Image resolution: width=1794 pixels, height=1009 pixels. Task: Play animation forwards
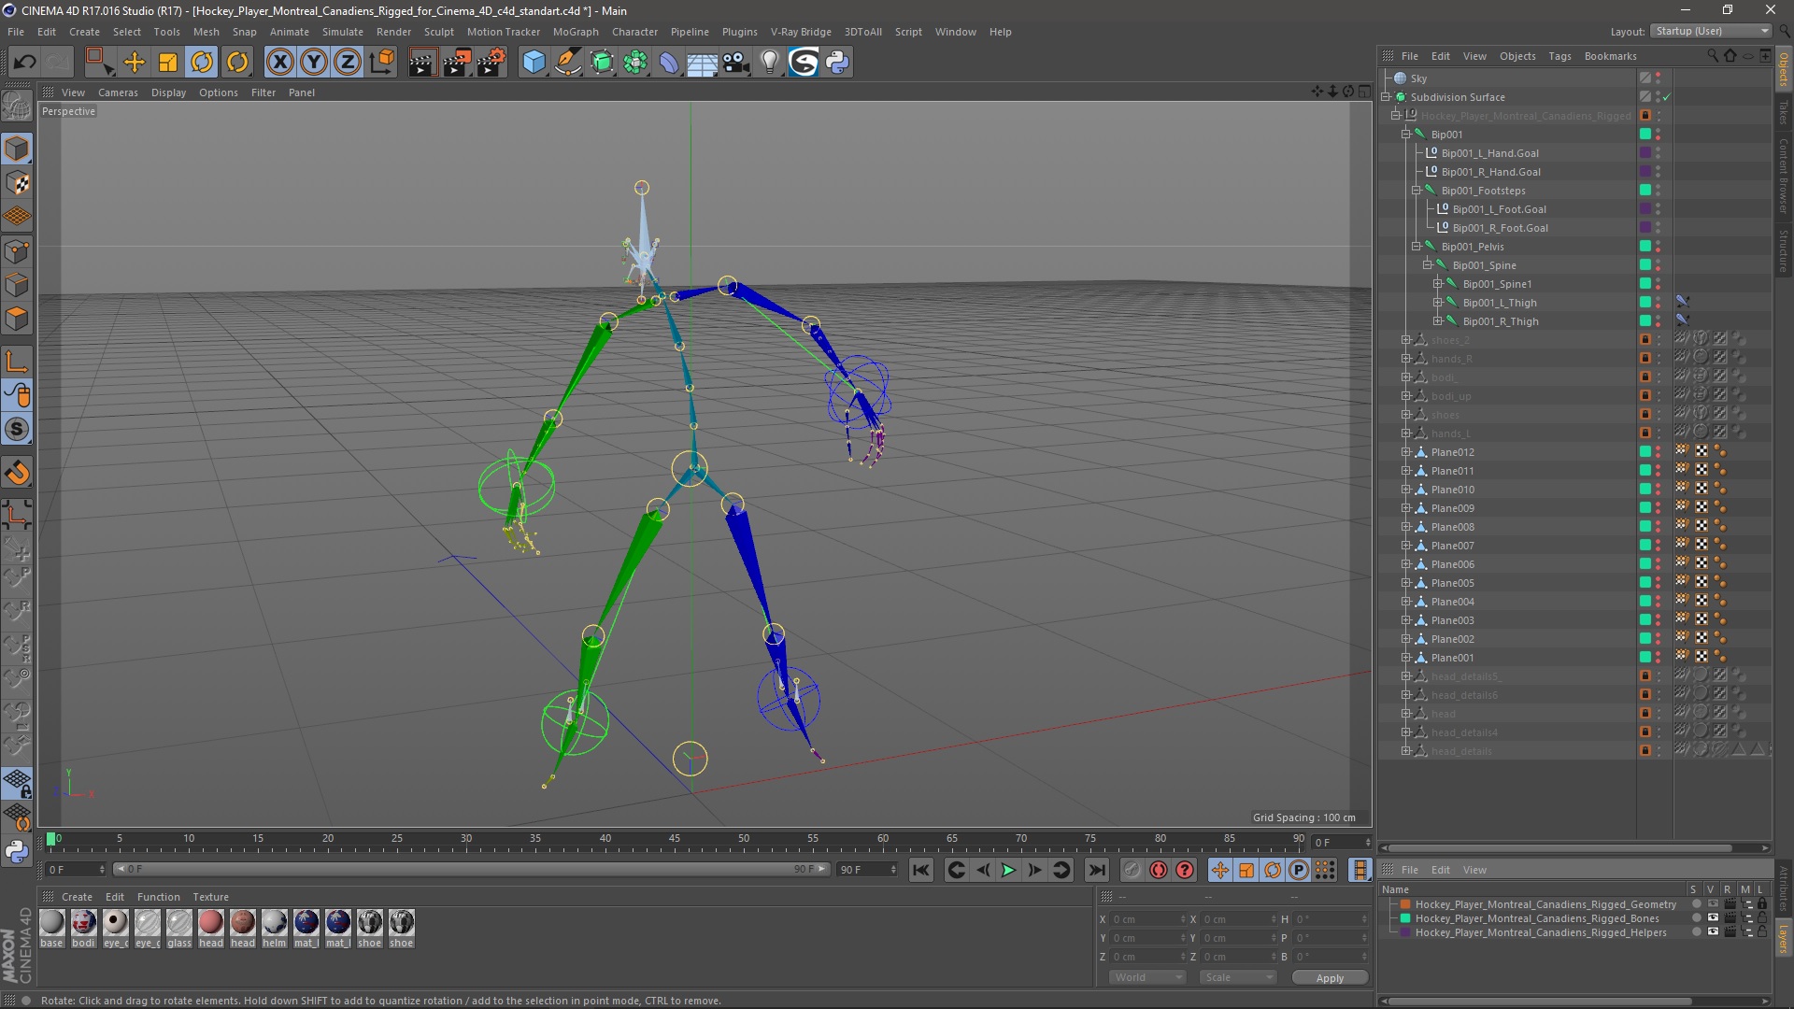(x=1008, y=870)
